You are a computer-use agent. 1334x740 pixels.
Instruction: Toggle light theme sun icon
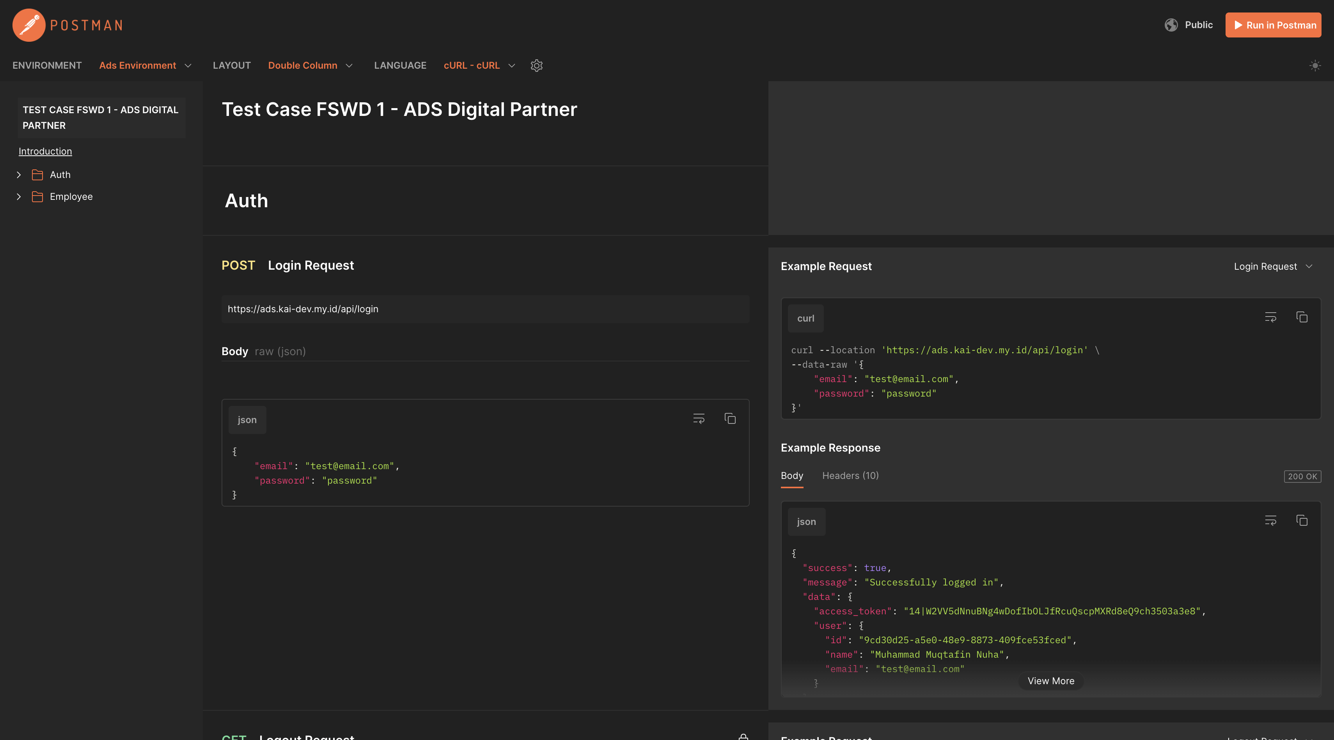coord(1315,65)
